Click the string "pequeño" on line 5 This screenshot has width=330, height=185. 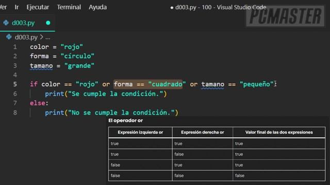tap(256, 84)
